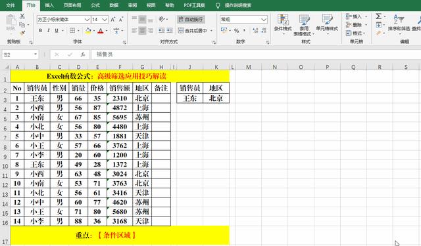Viewport: 421px width, 246px height.
Task: Apply percent style icon
Action: (x=236, y=31)
